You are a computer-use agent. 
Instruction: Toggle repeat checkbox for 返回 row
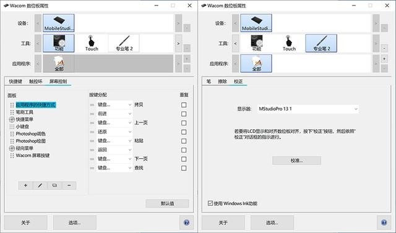(184, 150)
